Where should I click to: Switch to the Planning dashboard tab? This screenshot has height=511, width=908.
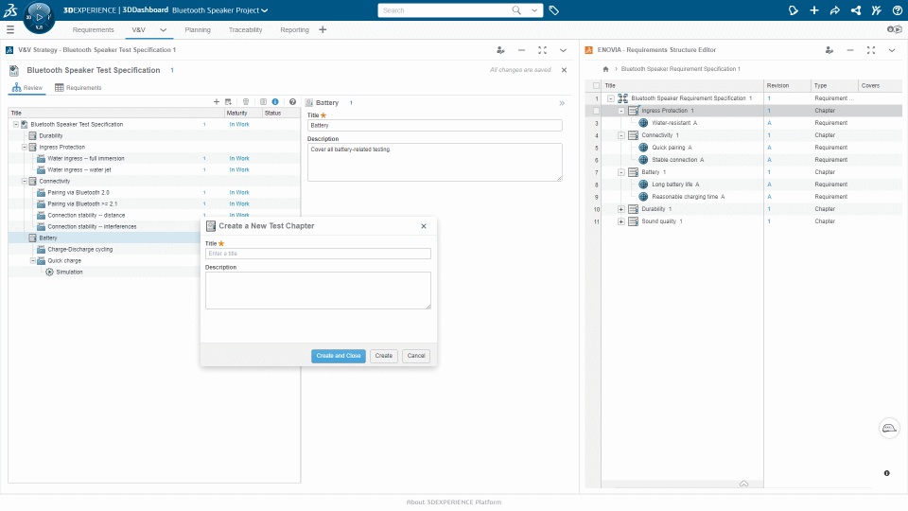198,29
